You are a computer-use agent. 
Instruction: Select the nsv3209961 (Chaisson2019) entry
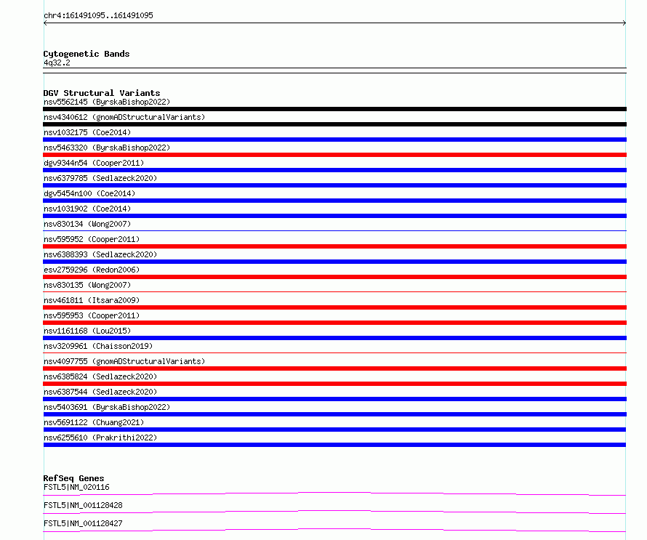(98, 346)
